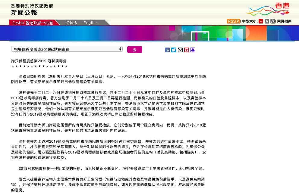Download the press release using the download icon

click(x=187, y=50)
